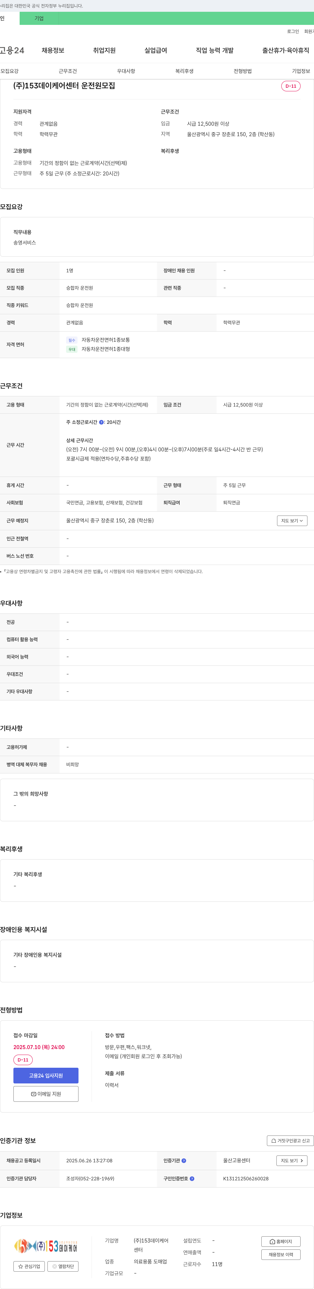Open the 취업지원 menu
Image resolution: width=314 pixels, height=1289 pixels.
pos(104,50)
